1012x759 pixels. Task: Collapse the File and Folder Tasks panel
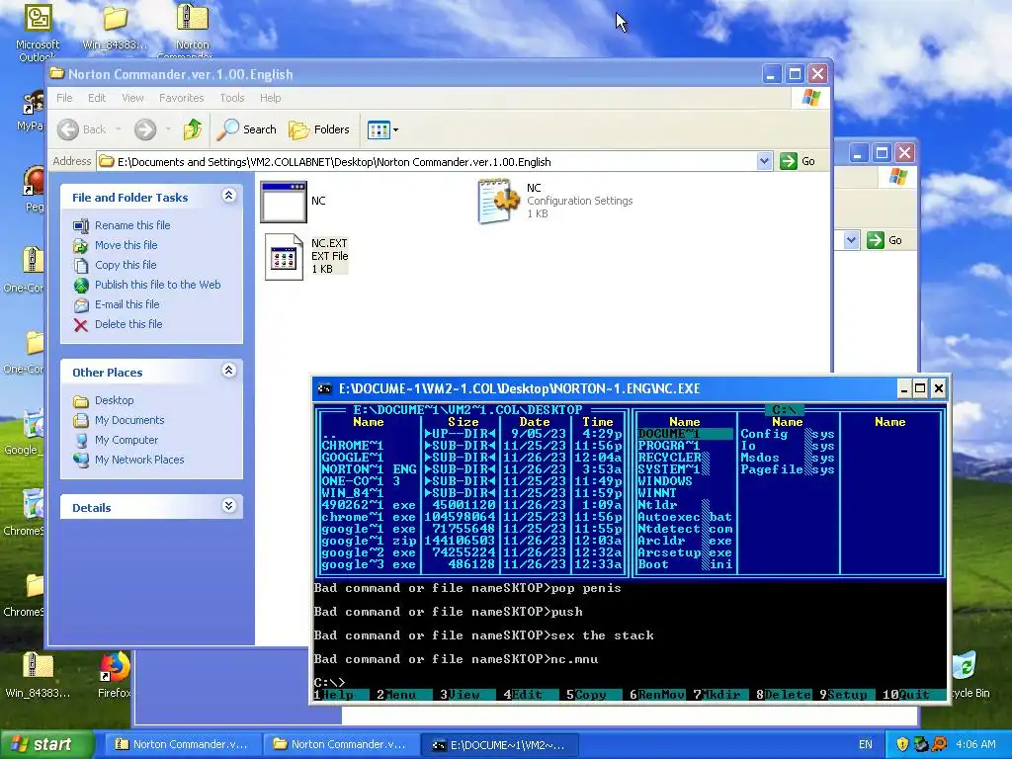pyautogui.click(x=228, y=195)
